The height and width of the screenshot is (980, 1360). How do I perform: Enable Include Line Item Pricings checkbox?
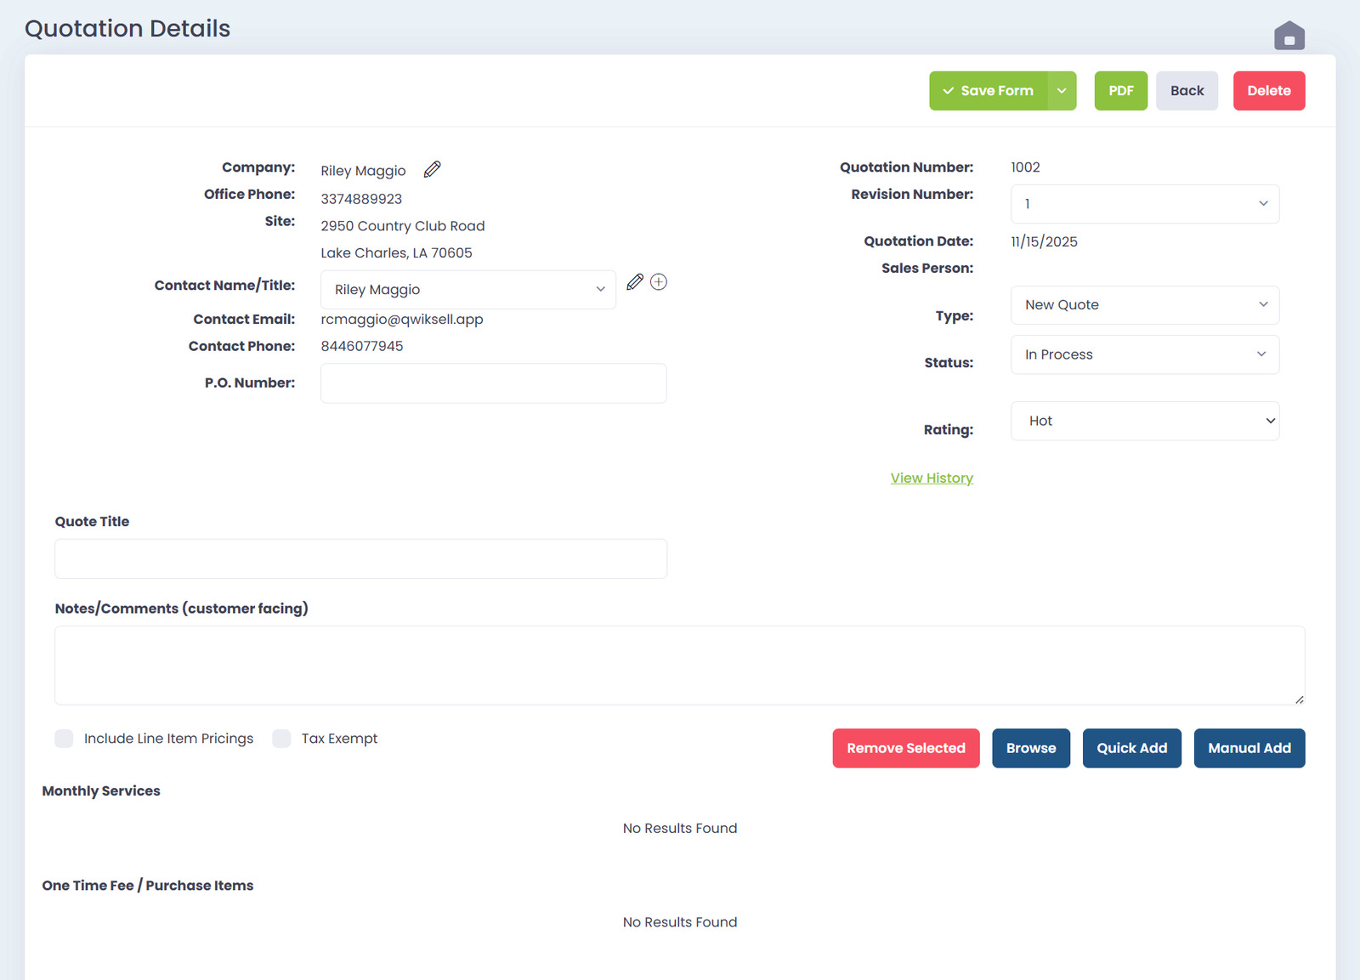[x=65, y=739]
